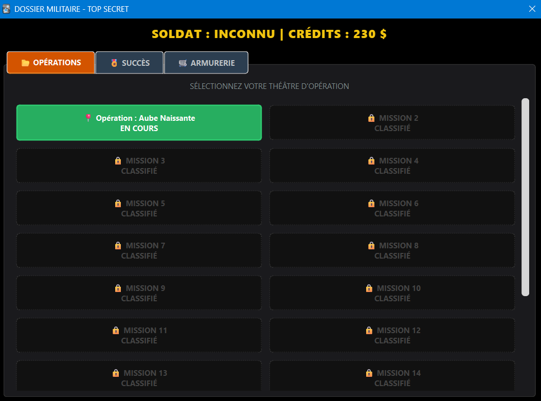
Task: Select the classified Mission 3 card
Action: (139, 166)
